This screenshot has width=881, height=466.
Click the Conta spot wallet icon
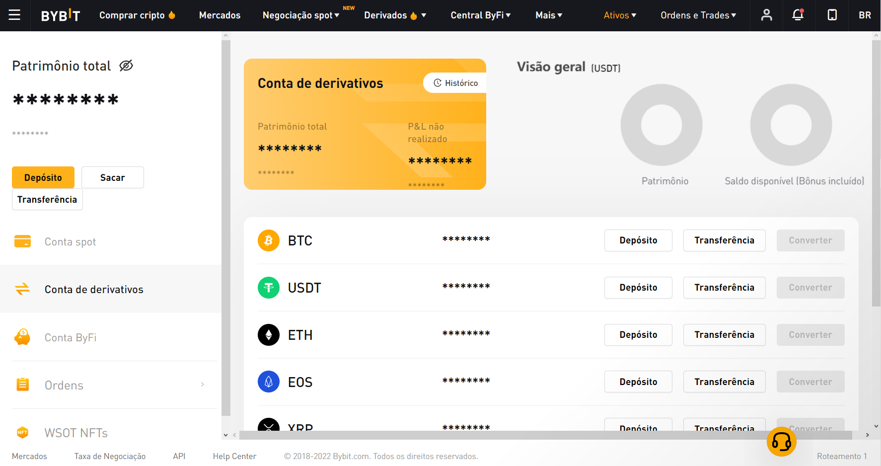coord(22,241)
